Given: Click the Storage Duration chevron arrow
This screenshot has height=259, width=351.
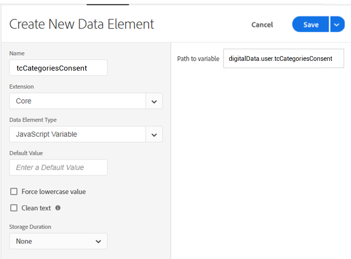Looking at the screenshot, I should coord(98,241).
